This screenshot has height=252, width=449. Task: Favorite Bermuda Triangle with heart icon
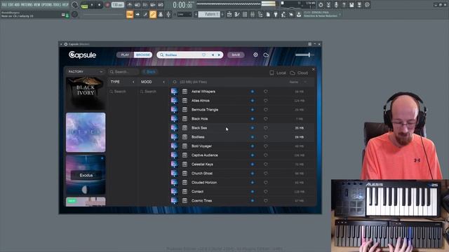(x=266, y=110)
